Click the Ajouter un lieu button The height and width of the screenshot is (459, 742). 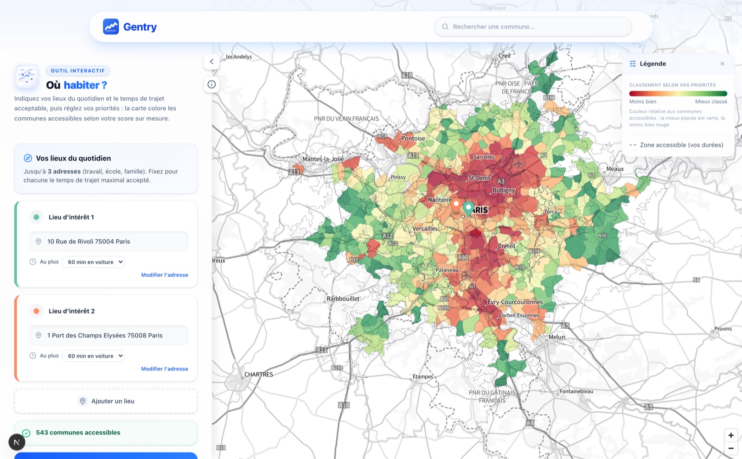[x=106, y=401]
